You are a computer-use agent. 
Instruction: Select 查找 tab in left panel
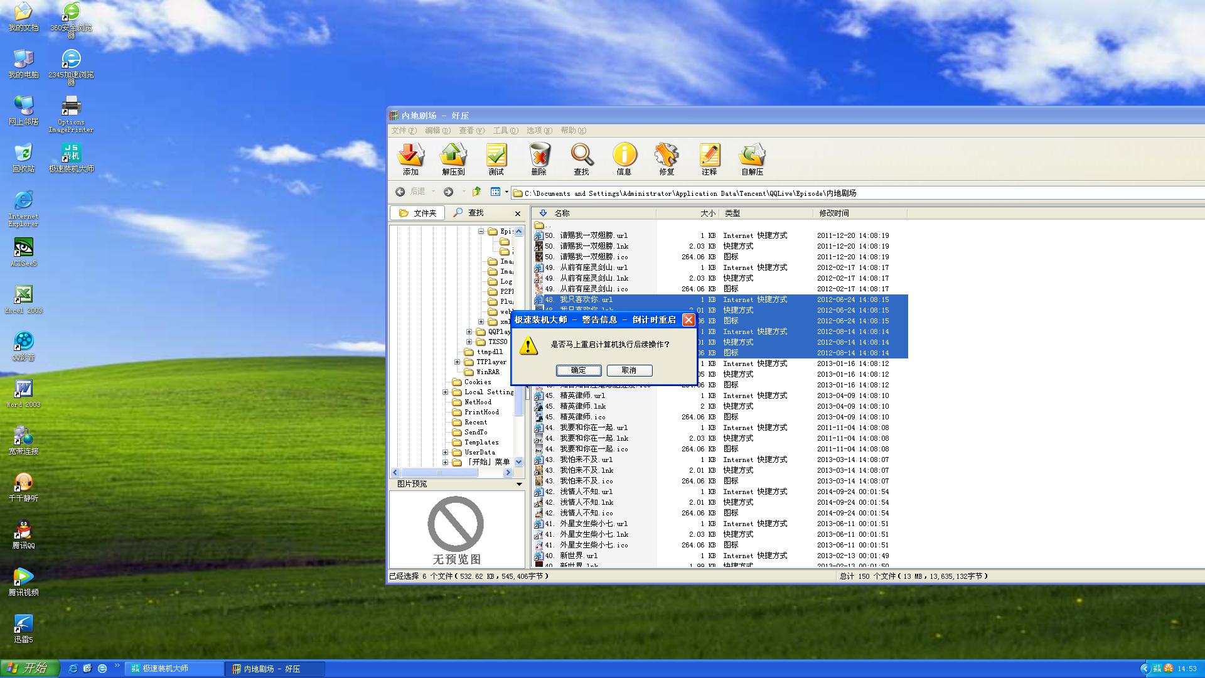click(476, 213)
